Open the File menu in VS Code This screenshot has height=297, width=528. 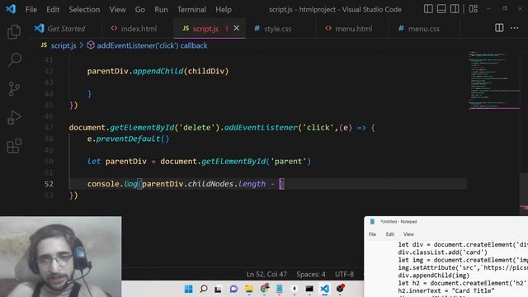(x=31, y=9)
